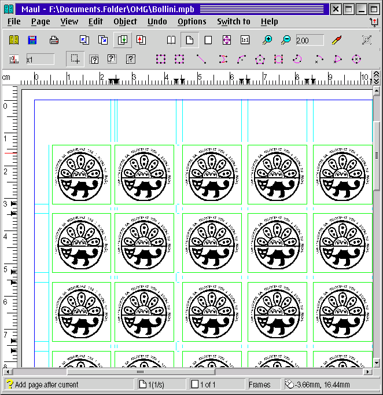Add page after current (green arrow icon)
Screen dimensions: 383x395
tap(123, 40)
